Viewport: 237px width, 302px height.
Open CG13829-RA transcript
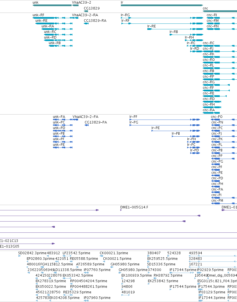tap(95, 21)
